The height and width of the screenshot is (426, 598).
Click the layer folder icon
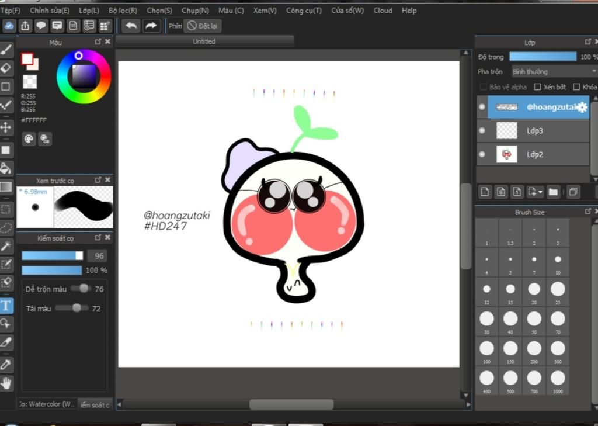point(553,192)
